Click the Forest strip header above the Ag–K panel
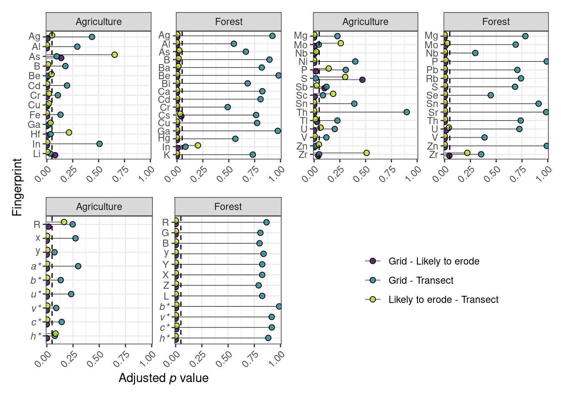This screenshot has width=561, height=400. point(228,22)
